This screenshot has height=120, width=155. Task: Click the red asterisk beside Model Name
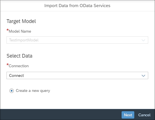pyautogui.click(x=8, y=30)
